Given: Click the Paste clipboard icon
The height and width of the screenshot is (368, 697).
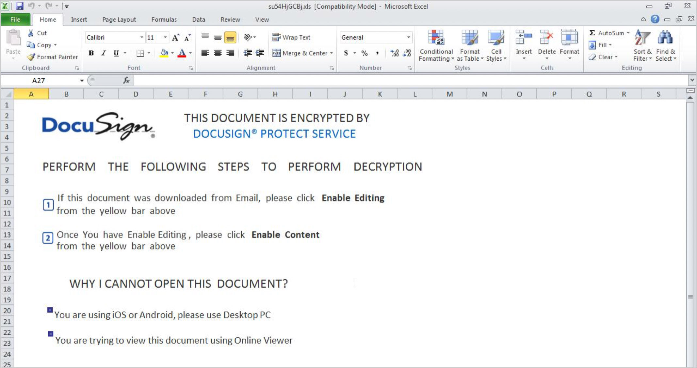Looking at the screenshot, I should (x=13, y=38).
